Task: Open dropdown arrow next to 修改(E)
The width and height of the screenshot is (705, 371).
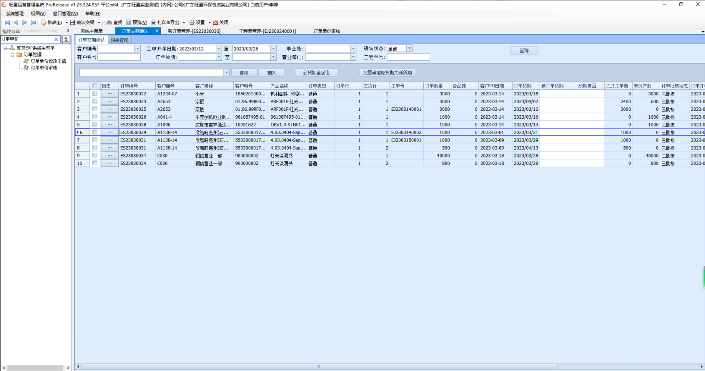Action: (66, 23)
